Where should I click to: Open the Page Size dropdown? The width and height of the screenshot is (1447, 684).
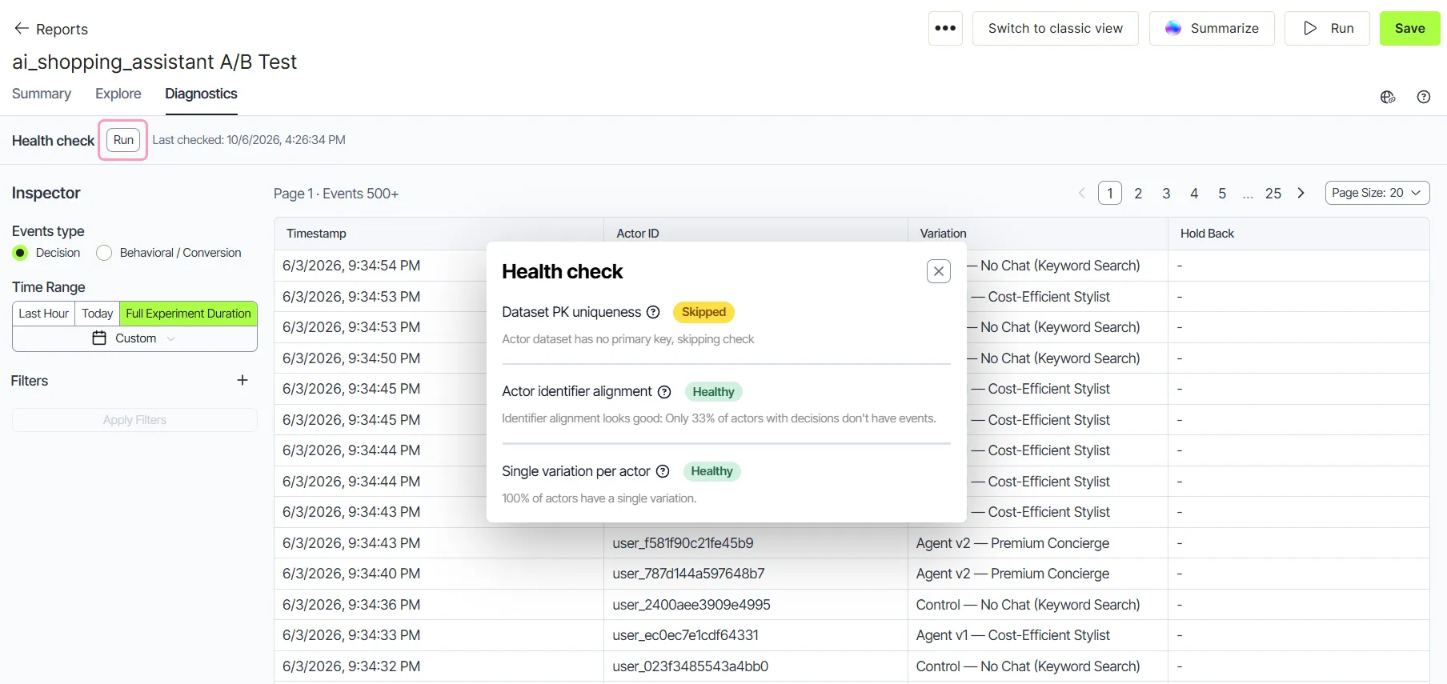pos(1377,193)
